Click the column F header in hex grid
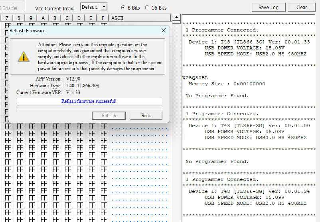 (103, 18)
